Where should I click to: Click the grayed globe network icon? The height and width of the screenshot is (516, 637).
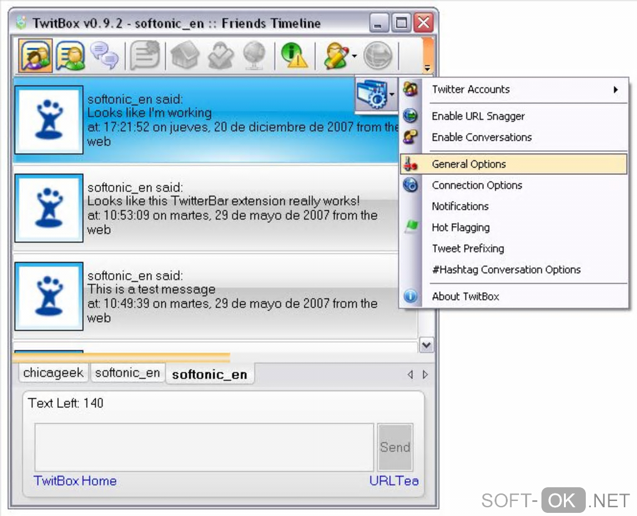254,55
